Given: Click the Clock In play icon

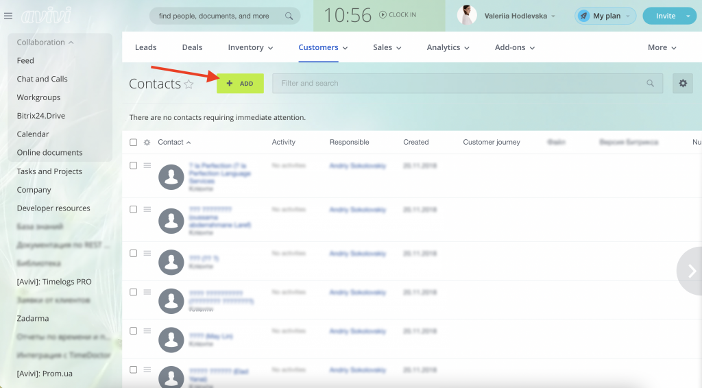Looking at the screenshot, I should coord(383,15).
